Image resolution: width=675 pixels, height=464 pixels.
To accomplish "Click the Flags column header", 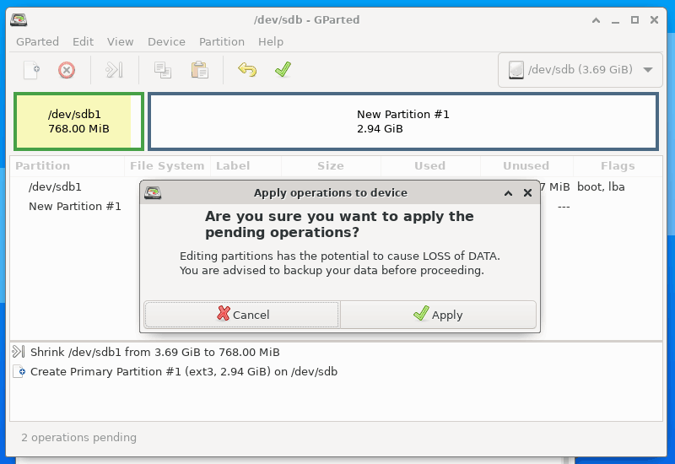I will click(x=618, y=165).
